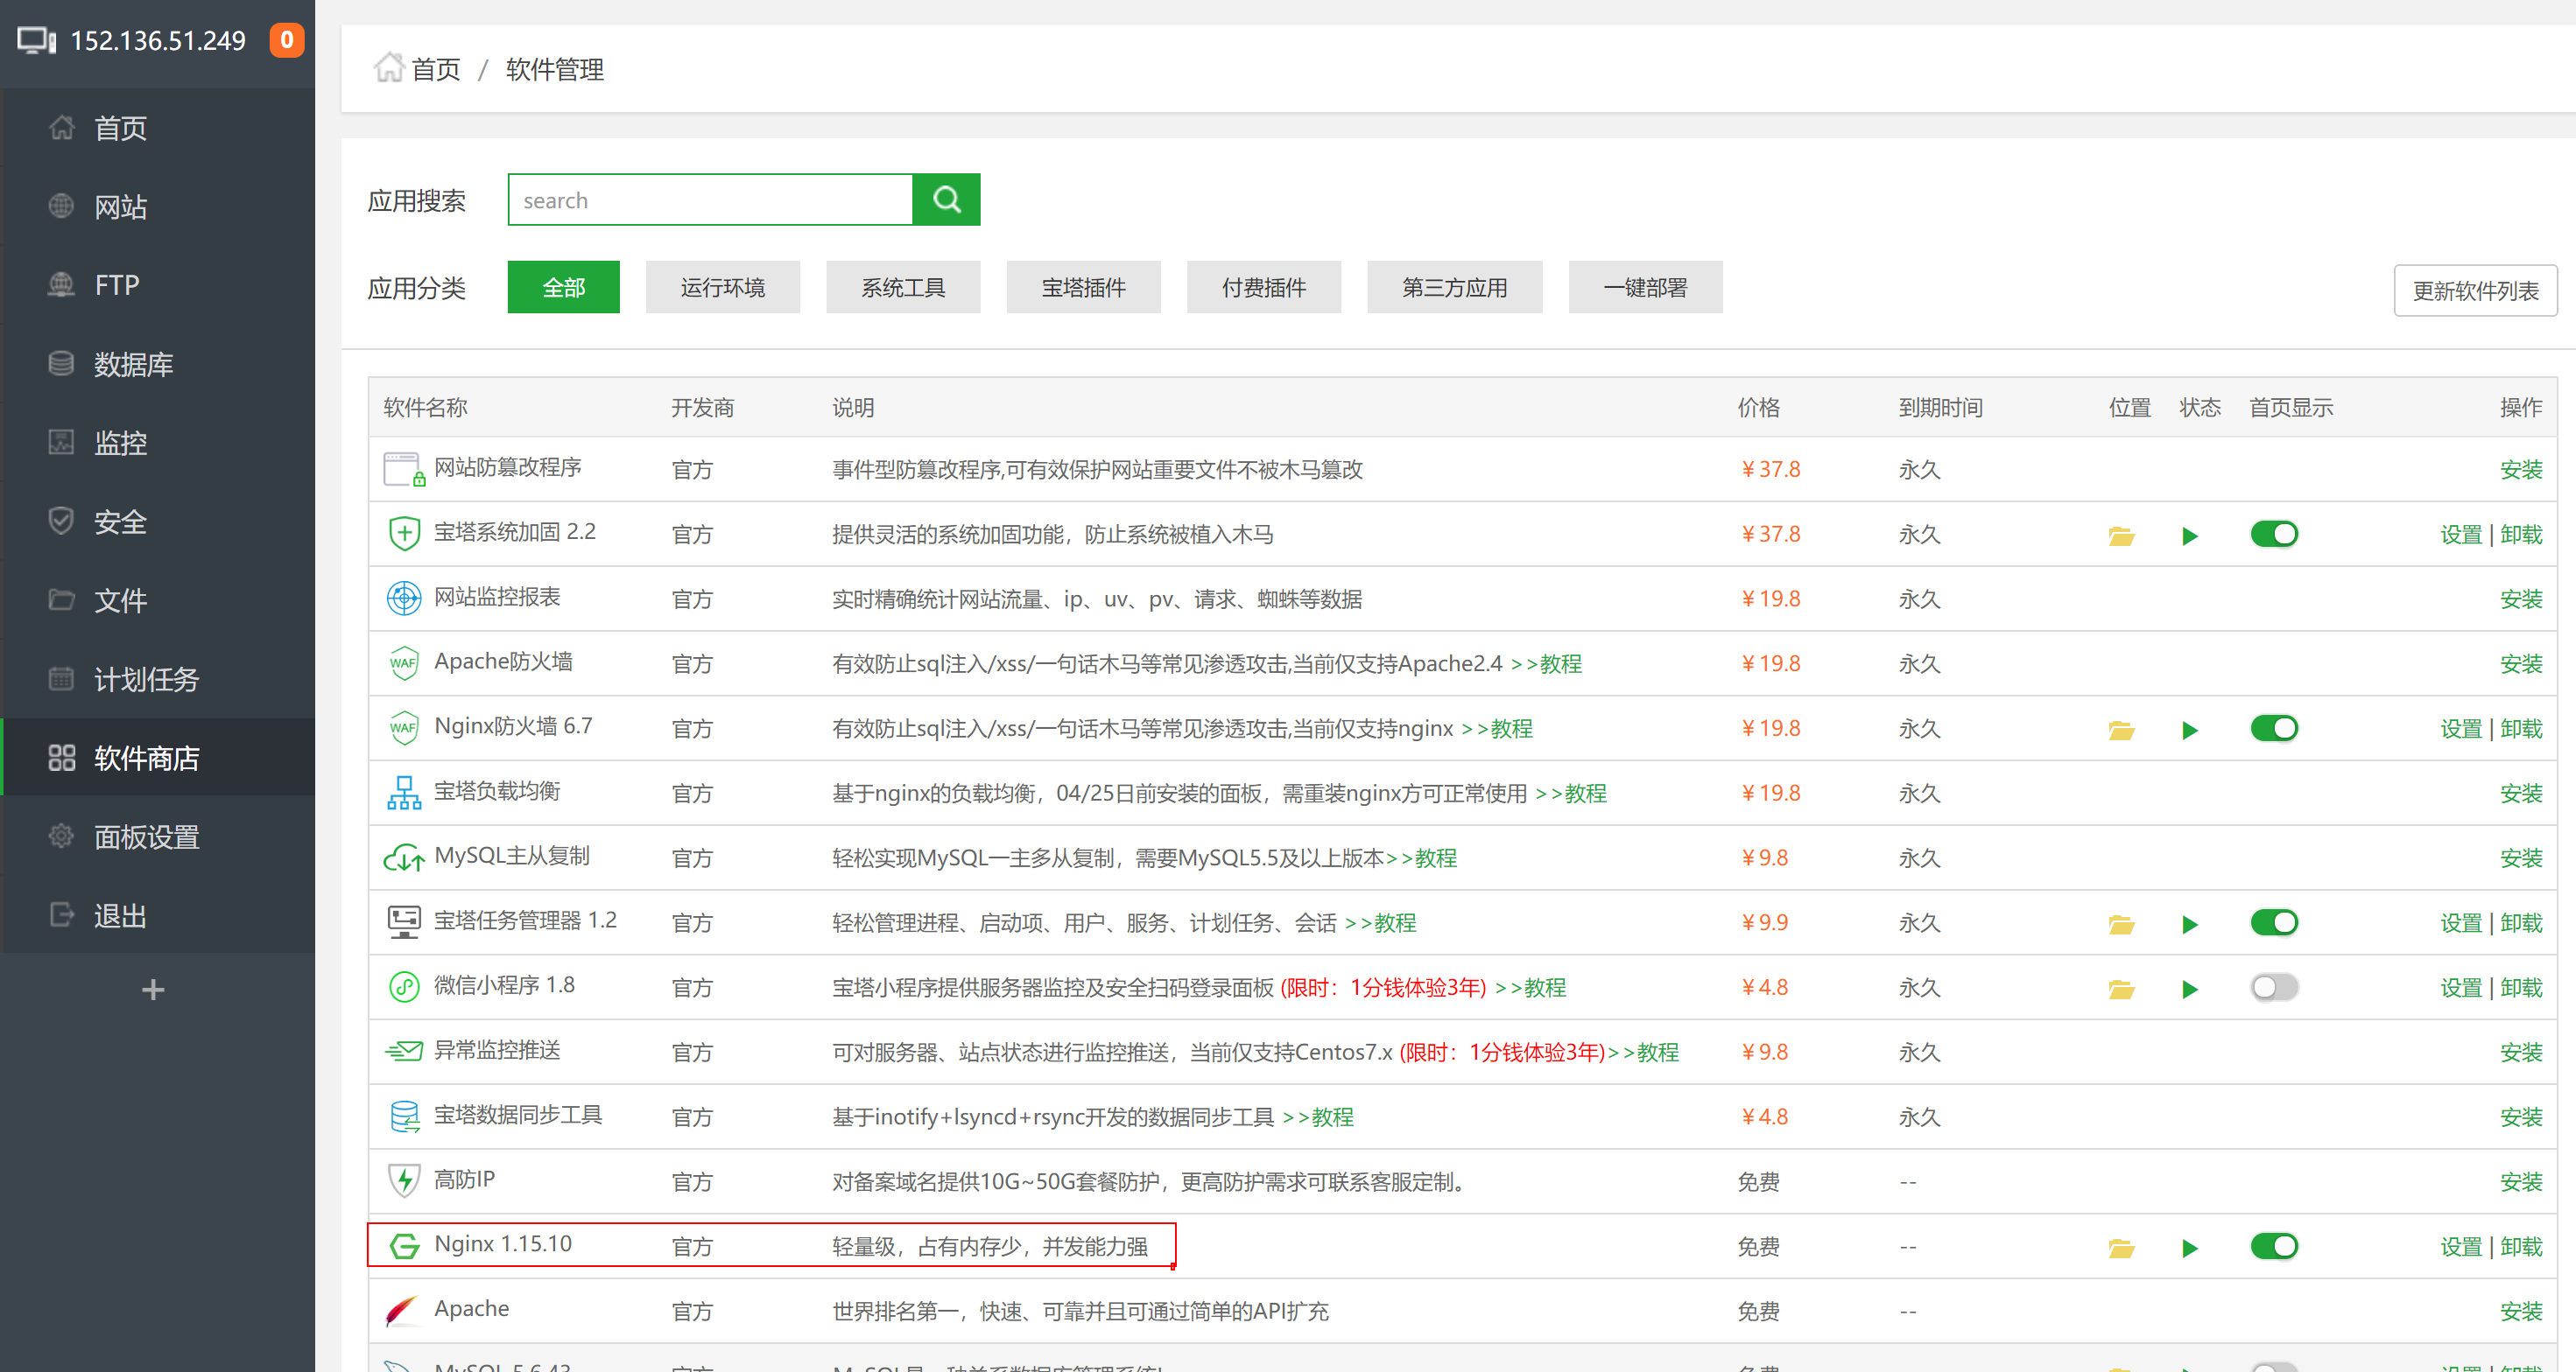Click the 宝塔任务管理器 monitor icon
Image resolution: width=2576 pixels, height=1372 pixels.
click(404, 921)
